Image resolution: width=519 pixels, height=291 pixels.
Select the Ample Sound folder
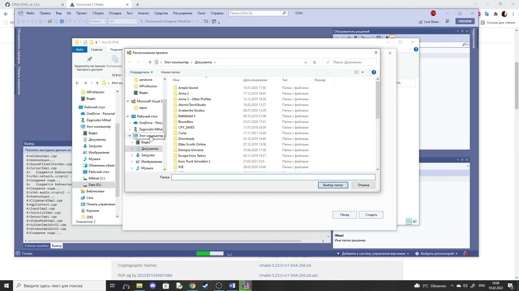[x=188, y=88]
